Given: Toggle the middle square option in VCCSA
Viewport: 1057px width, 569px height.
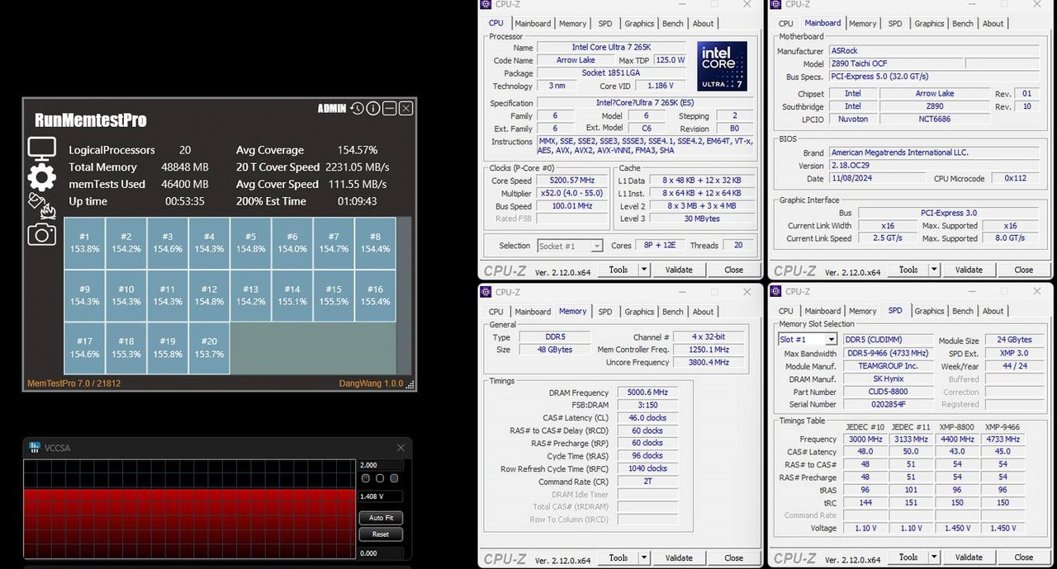Looking at the screenshot, I should (380, 478).
